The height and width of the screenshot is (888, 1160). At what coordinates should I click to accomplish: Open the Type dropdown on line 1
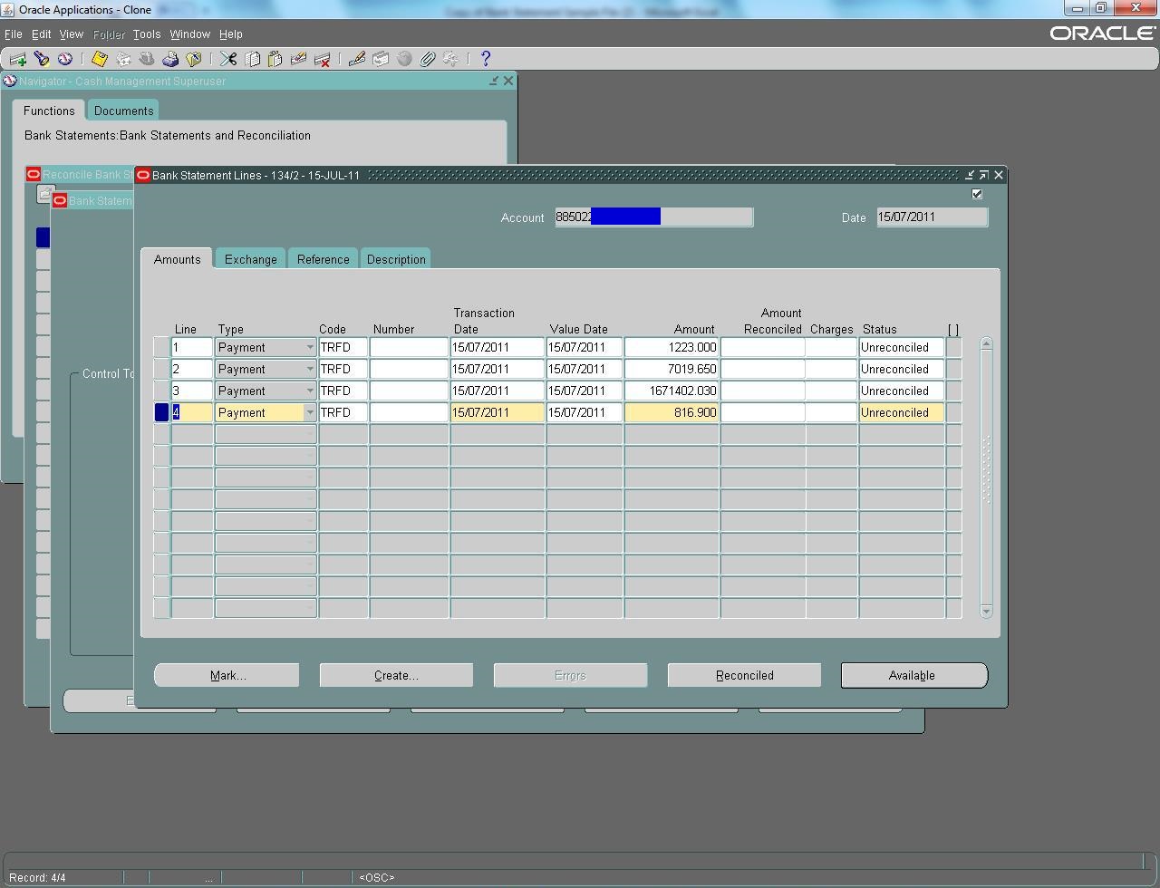pos(310,347)
